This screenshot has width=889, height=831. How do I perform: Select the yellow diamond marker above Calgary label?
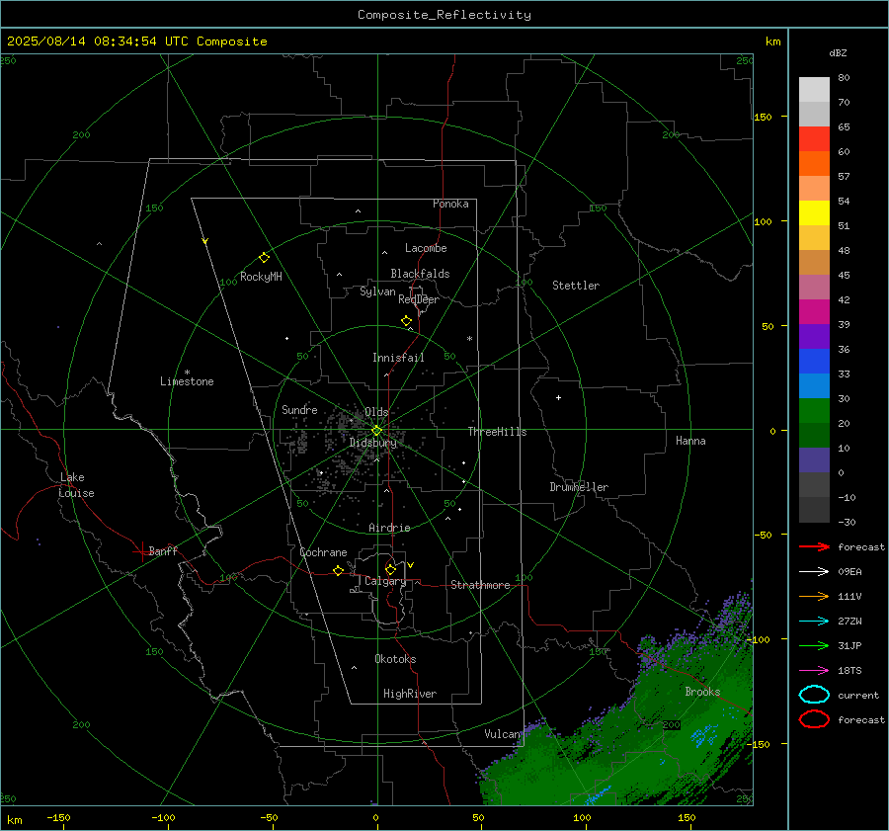tap(390, 569)
